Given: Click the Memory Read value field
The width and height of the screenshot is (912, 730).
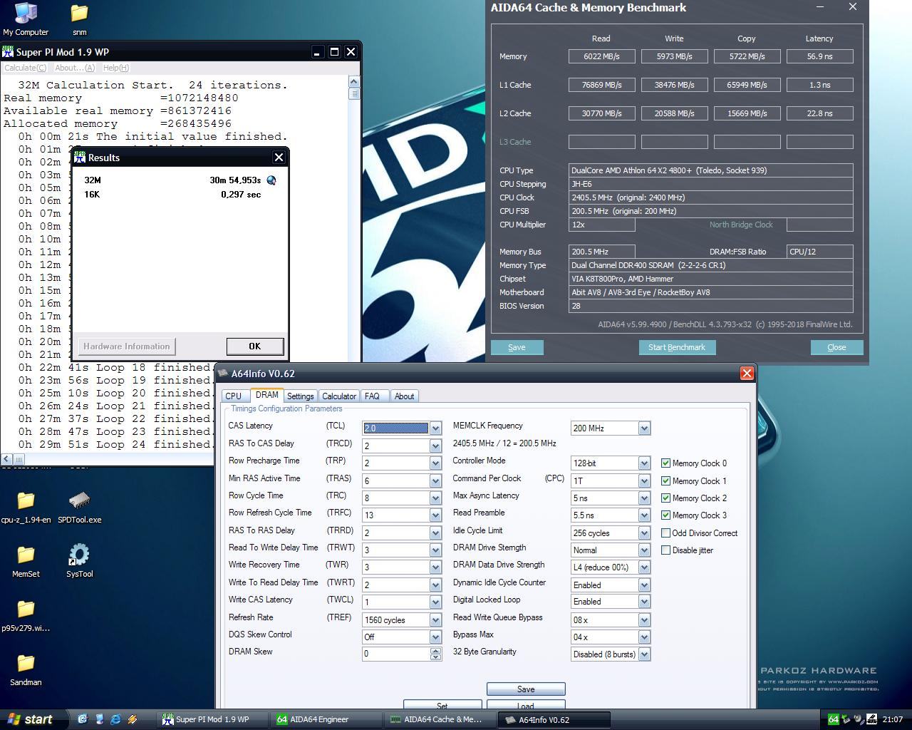Looking at the screenshot, I should tap(601, 56).
